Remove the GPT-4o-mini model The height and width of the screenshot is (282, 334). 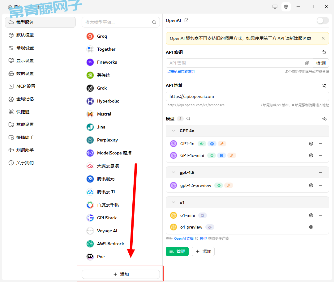(320, 155)
